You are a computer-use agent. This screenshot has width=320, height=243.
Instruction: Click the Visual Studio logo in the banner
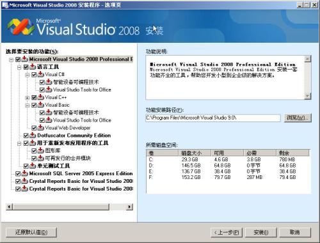pos(20,27)
